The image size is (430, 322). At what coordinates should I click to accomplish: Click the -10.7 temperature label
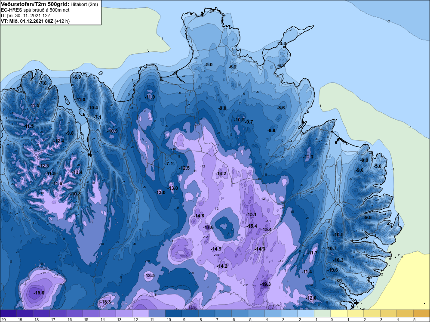[331, 248]
